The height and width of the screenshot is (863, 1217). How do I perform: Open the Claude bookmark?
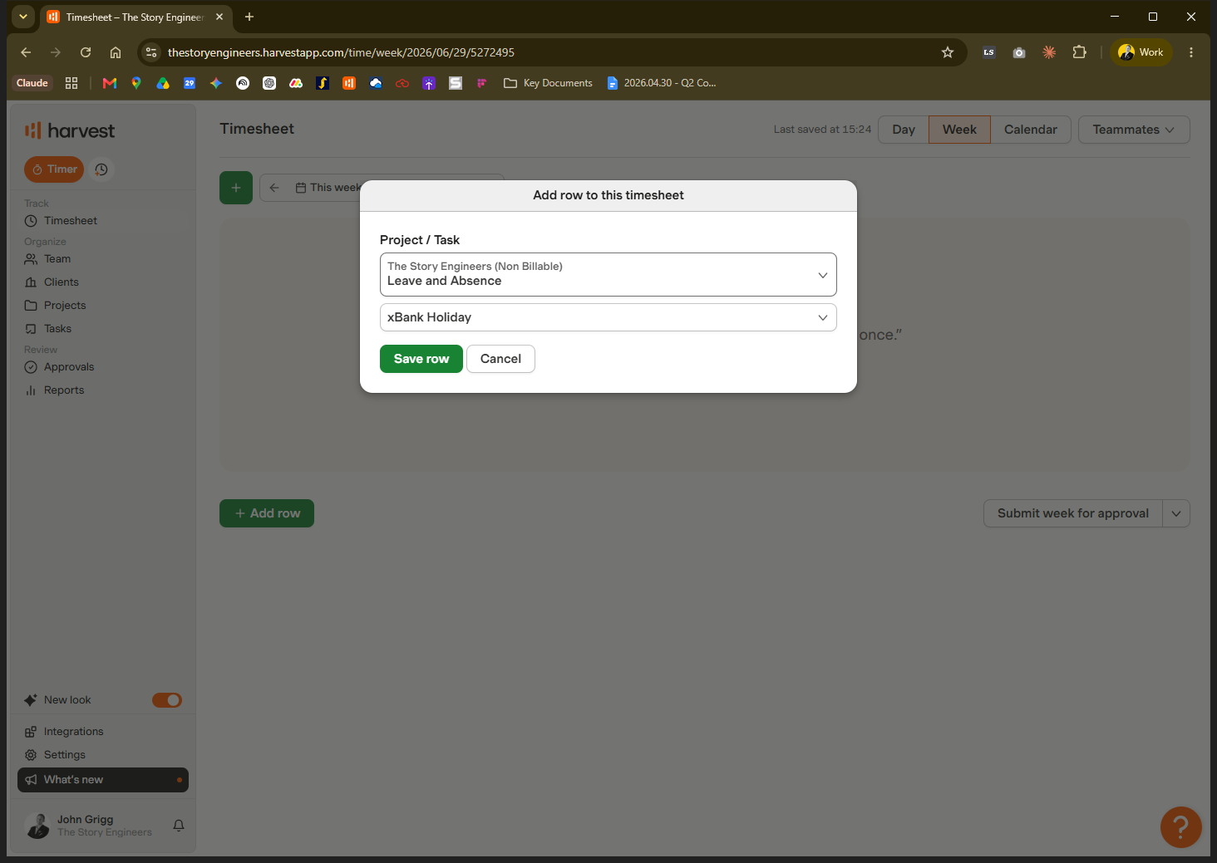click(32, 83)
